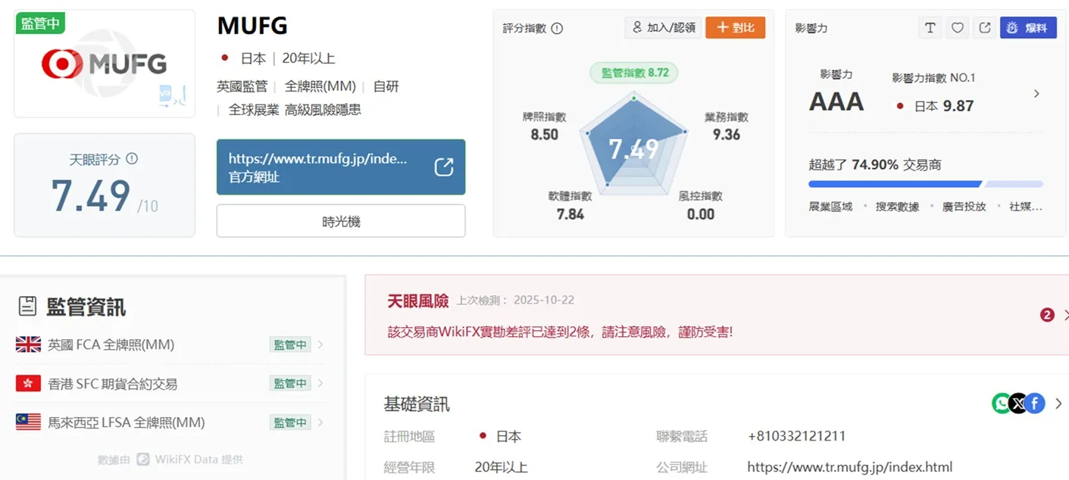Click the influence progress bar
Screen dimensions: 1069x480
pyautogui.click(x=925, y=184)
